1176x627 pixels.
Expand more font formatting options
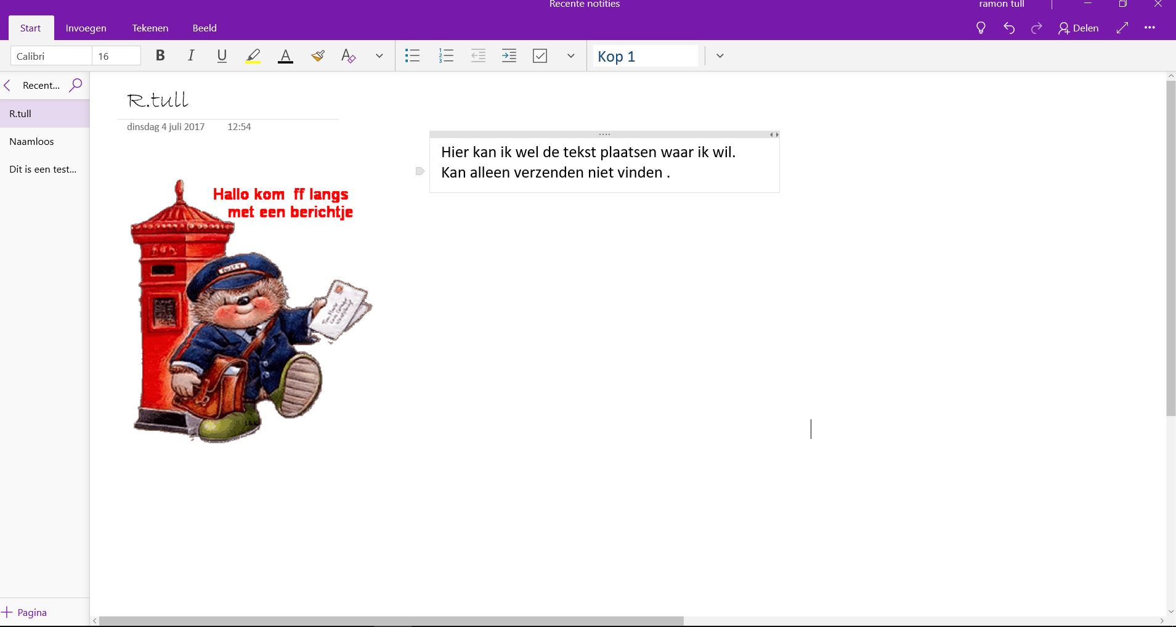[x=379, y=56]
